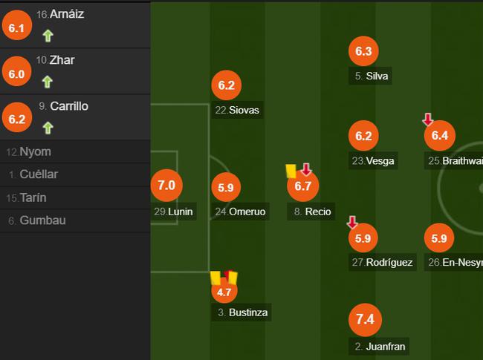This screenshot has width=483, height=360.
Task: Click the yellow card icon next to Recio
Action: 291,171
